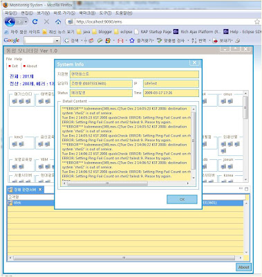Click the About toolbar item next to Exit

point(30,66)
